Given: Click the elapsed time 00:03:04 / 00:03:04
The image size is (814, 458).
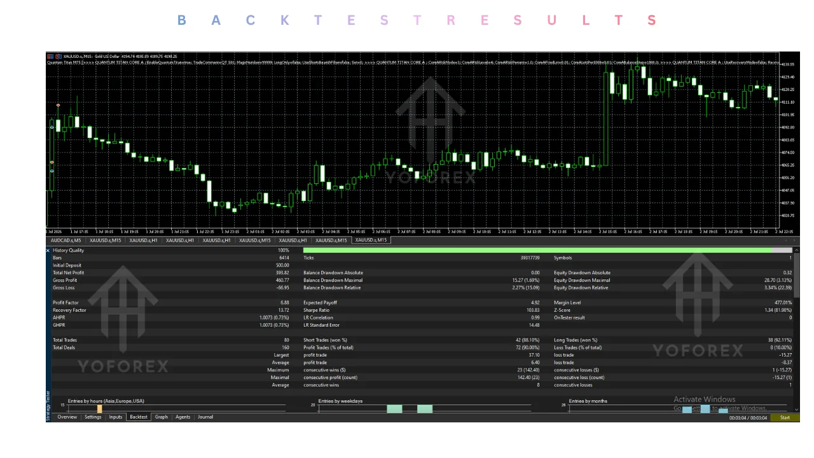Looking at the screenshot, I should tap(748, 418).
